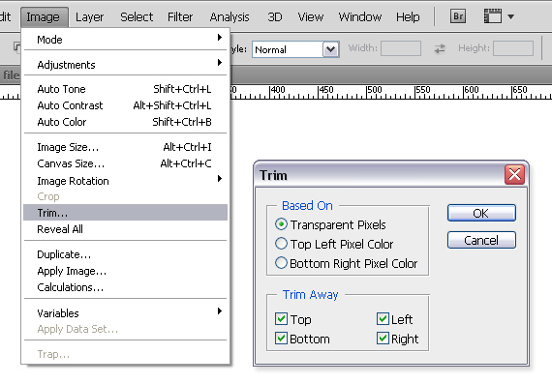552x384 pixels.
Task: Expand the Image Rotation submenu
Action: coord(125,181)
